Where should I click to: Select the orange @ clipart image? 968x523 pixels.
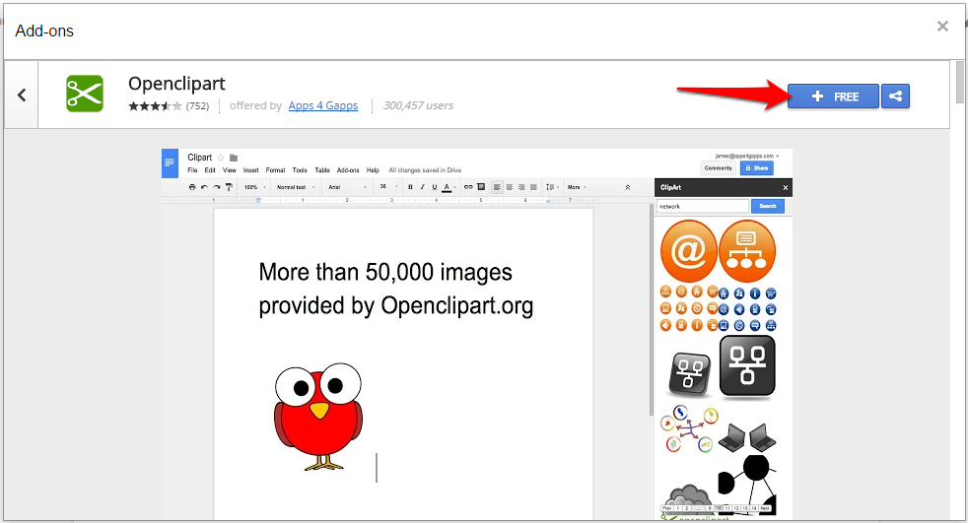(x=688, y=251)
